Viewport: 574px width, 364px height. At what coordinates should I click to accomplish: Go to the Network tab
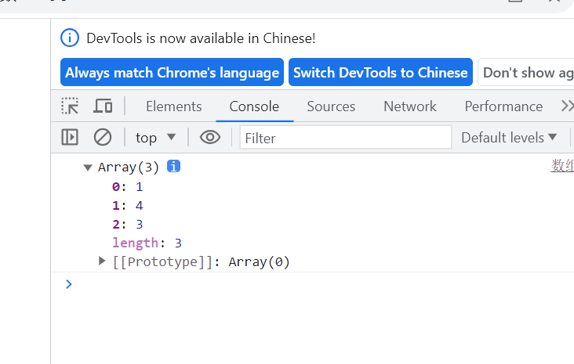pos(410,106)
